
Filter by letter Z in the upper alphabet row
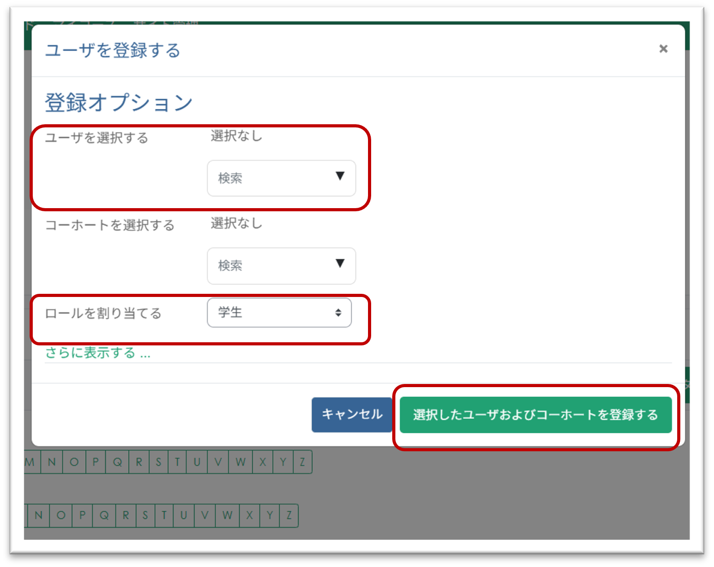coord(302,462)
